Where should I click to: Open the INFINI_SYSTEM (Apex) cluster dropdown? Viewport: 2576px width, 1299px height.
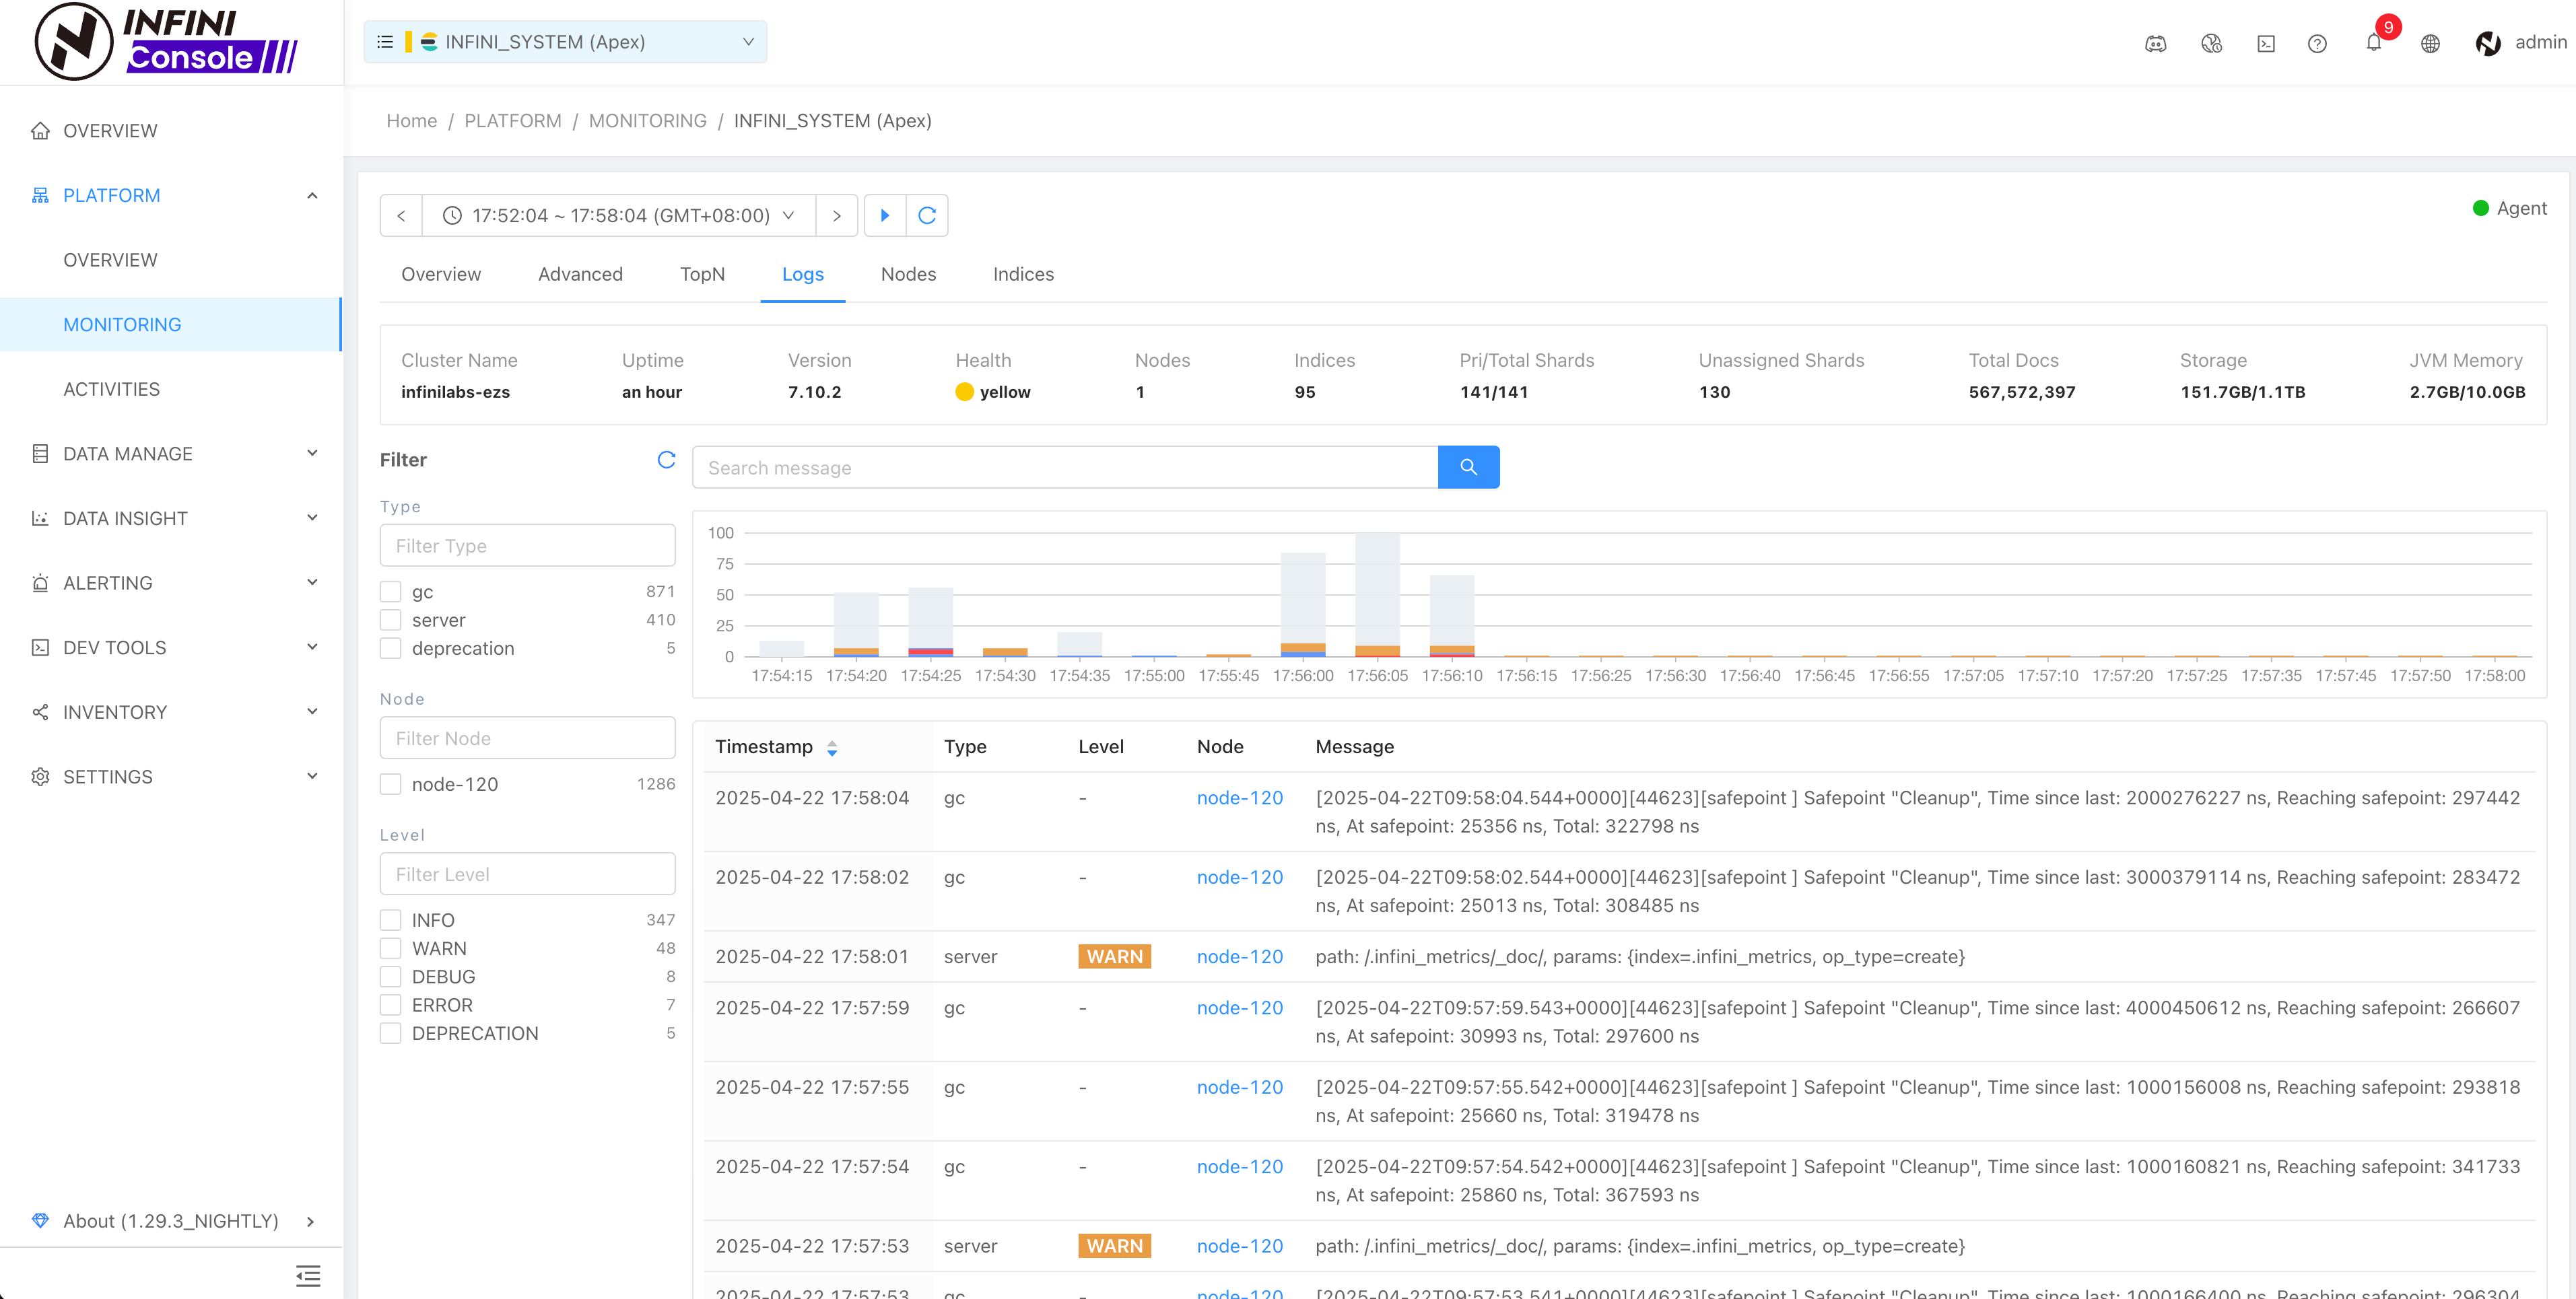coord(565,42)
